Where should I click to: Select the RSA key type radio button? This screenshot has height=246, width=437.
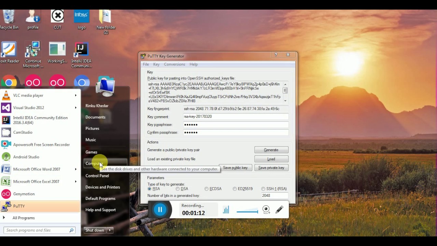click(x=150, y=189)
